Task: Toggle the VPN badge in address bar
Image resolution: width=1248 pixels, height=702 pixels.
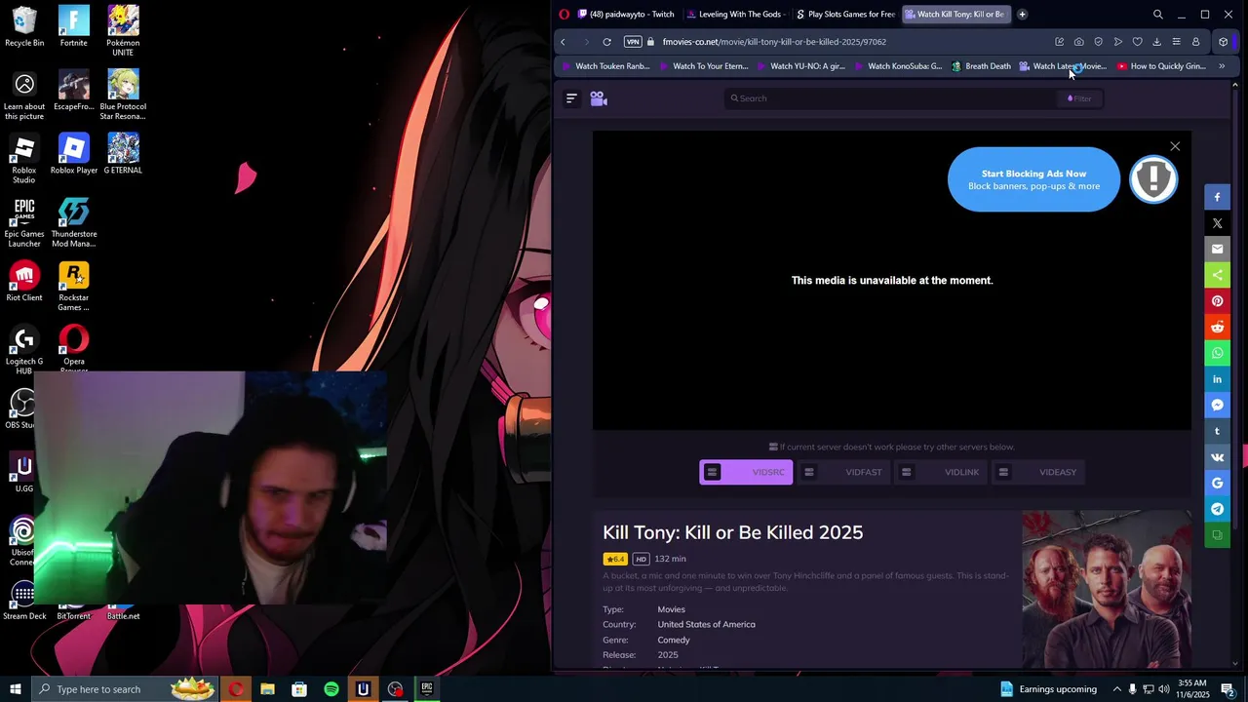Action: [x=633, y=42]
